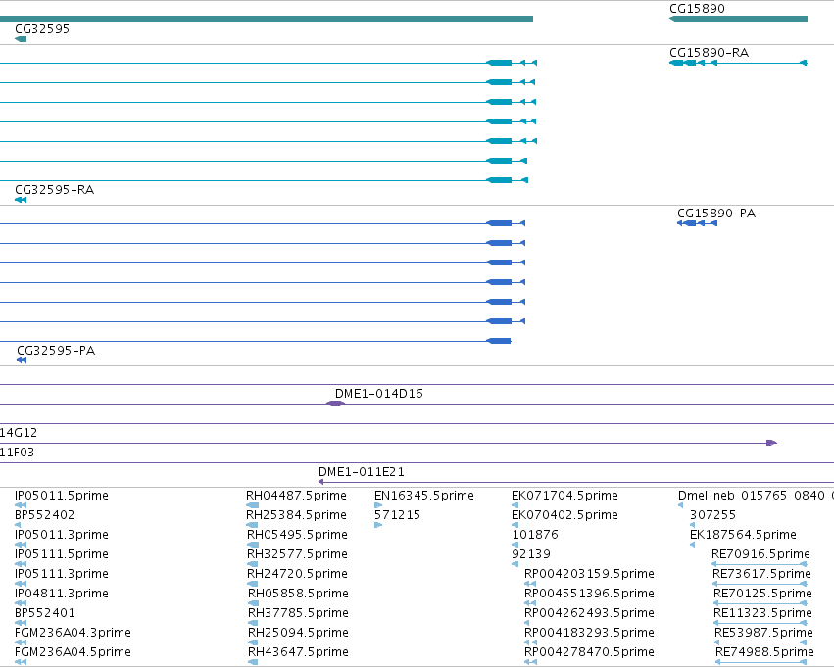Select RH25384.5prime EST label

click(x=296, y=515)
